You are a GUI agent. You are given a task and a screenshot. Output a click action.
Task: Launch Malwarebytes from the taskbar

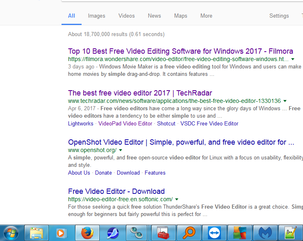tap(265, 233)
